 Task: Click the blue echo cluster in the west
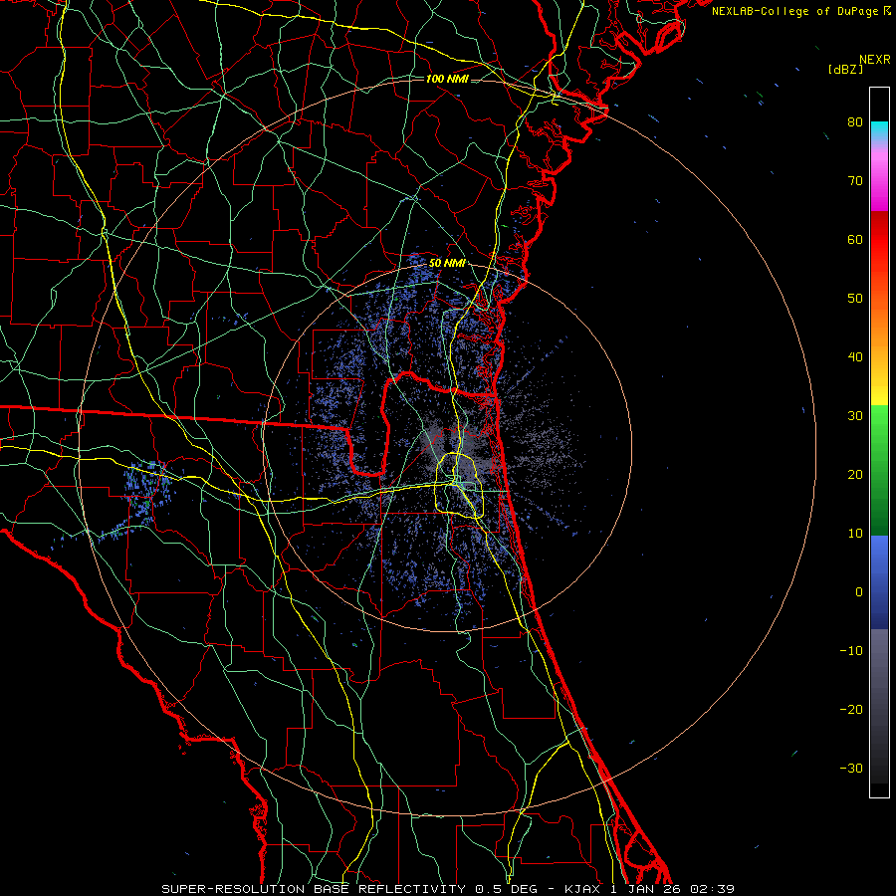pos(145,492)
